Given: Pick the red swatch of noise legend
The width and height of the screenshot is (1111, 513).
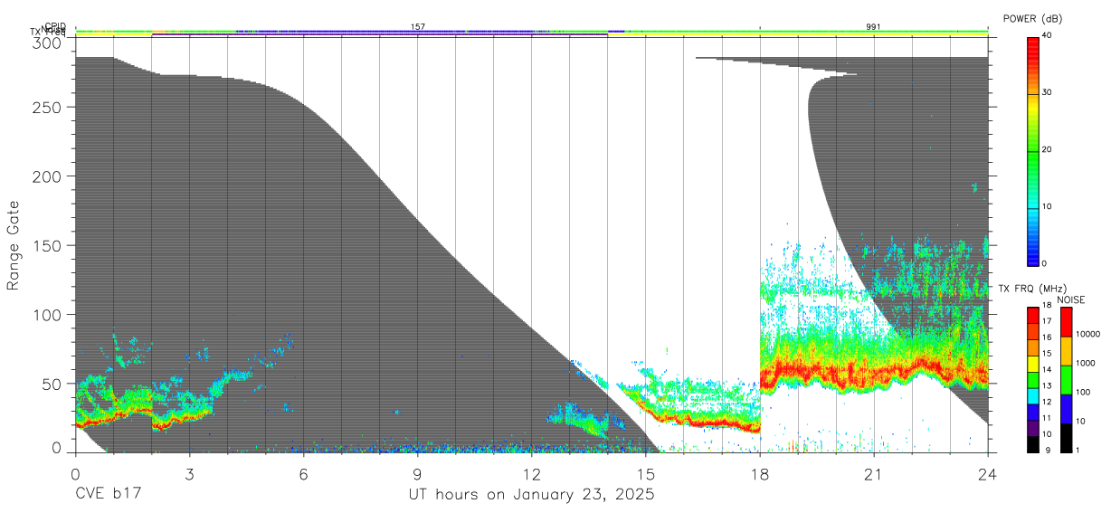Looking at the screenshot, I should tap(1066, 322).
